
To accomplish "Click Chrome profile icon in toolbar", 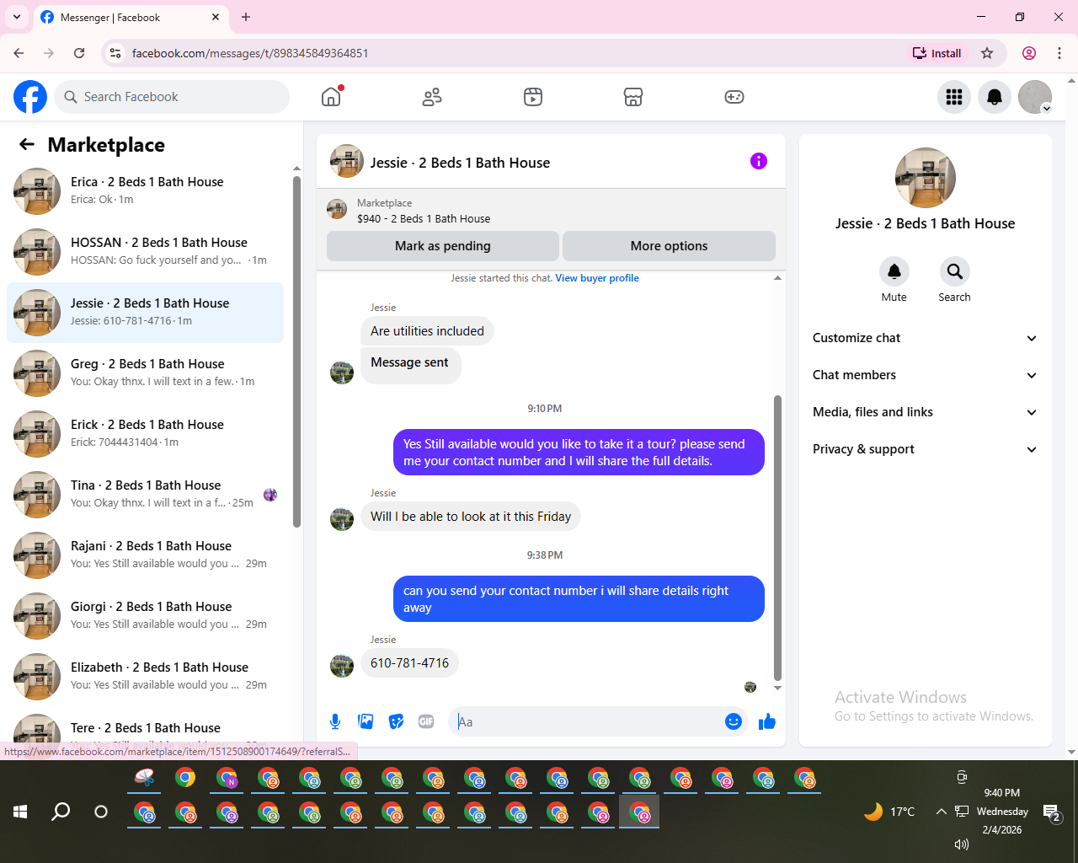I will tap(1029, 53).
